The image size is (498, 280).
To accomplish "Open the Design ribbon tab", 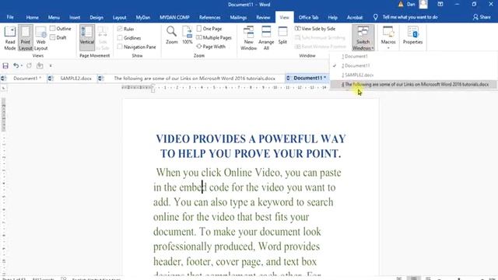I will click(x=96, y=17).
